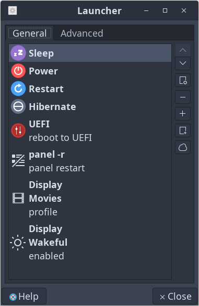
Task: Select the Sleep launcher item
Action: (x=90, y=53)
